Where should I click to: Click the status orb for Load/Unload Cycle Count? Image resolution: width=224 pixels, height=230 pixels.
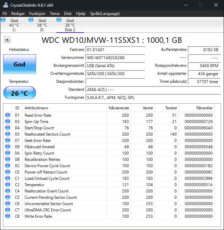[x=8, y=178]
